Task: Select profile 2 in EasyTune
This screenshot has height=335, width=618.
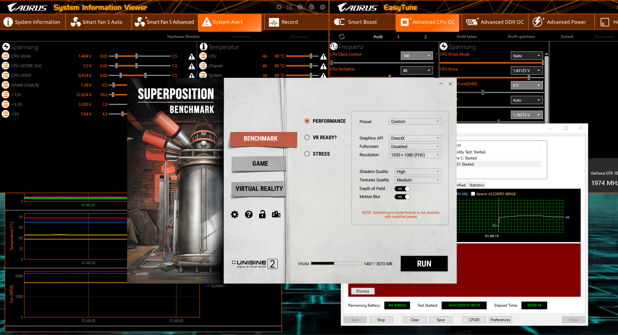Action: point(425,37)
